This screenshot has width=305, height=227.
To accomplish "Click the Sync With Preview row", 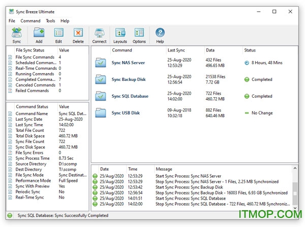I will click(x=48, y=186).
